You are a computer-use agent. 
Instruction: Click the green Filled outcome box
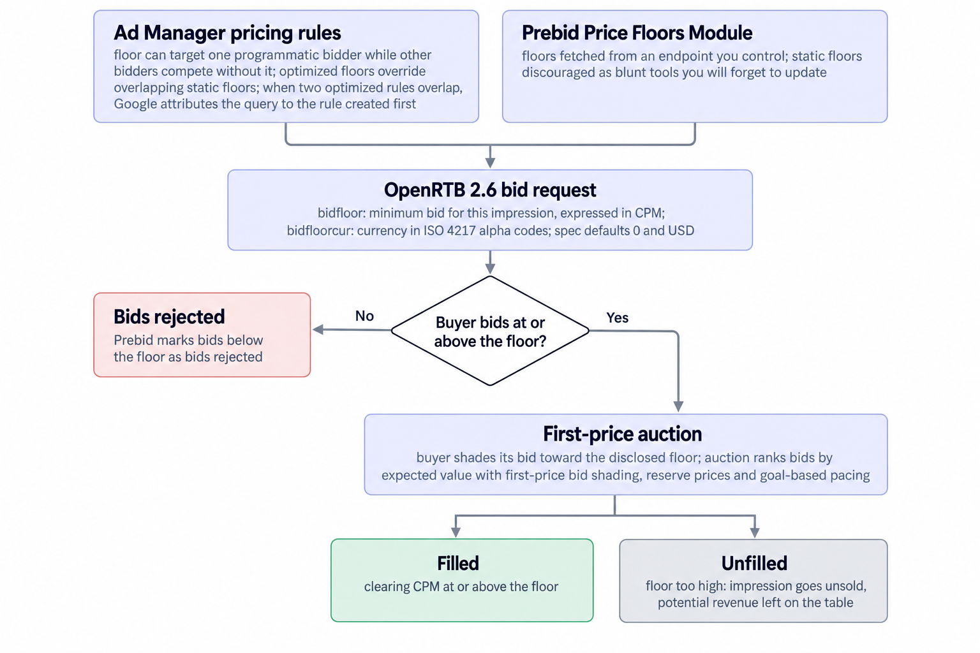pos(462,580)
